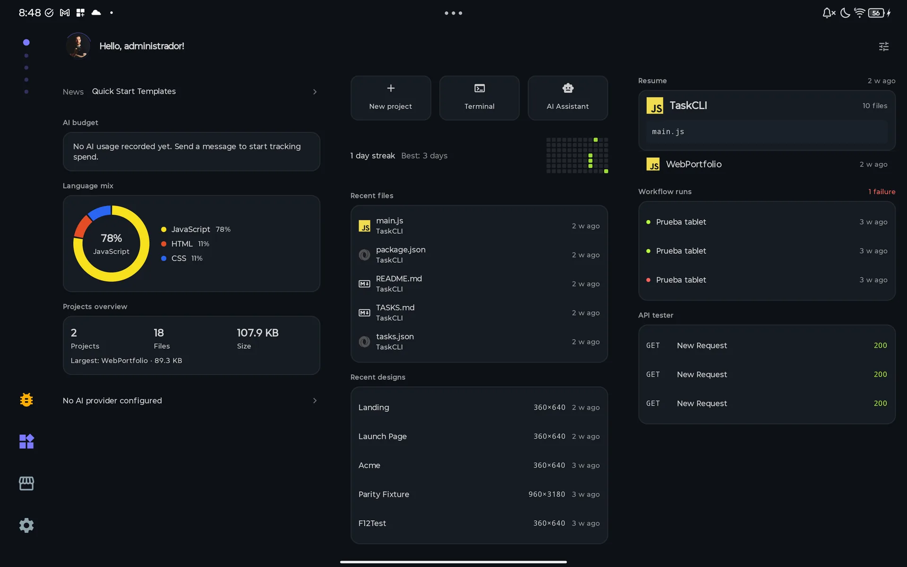Click the language mix donut chart

(111, 244)
